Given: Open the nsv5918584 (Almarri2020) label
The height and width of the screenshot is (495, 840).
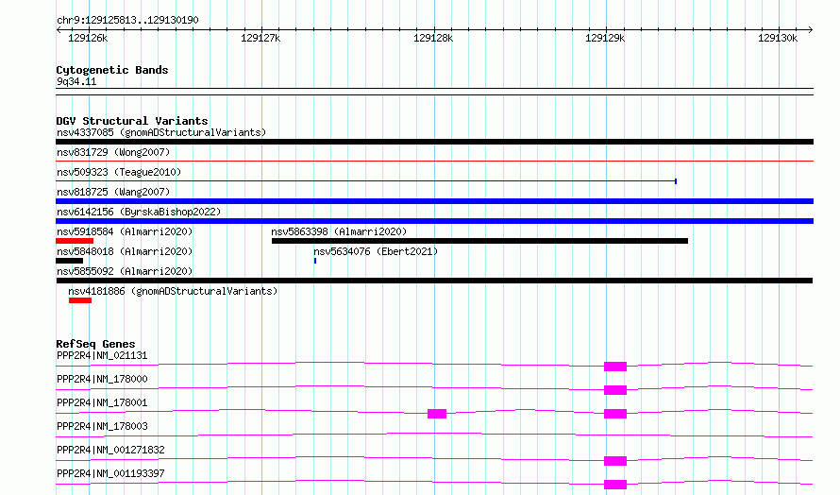Looking at the screenshot, I should click(x=125, y=231).
